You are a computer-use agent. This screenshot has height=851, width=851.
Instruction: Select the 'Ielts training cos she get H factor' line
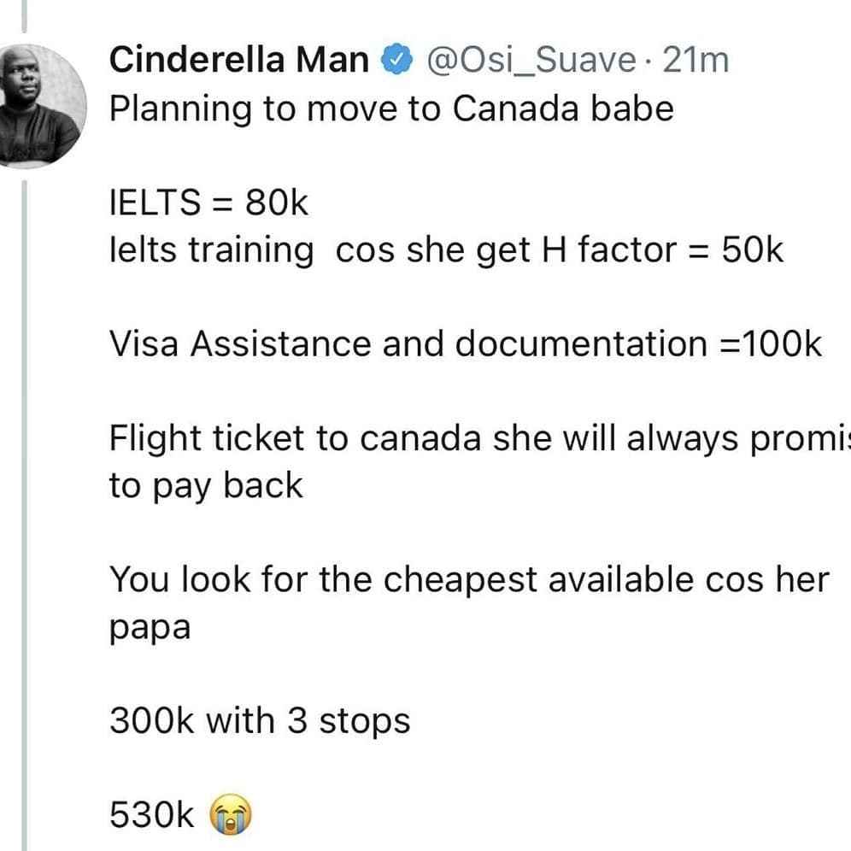(446, 250)
